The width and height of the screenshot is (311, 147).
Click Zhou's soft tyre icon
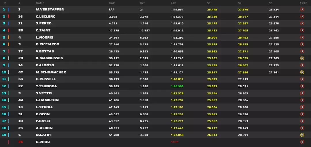[302, 142]
